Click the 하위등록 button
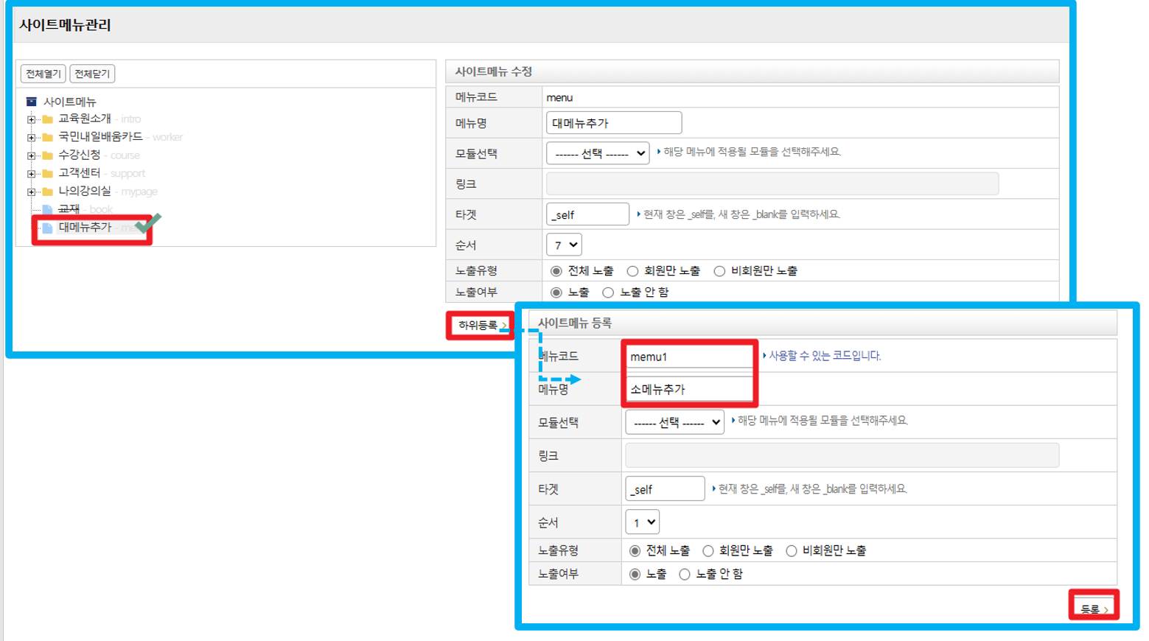Screen dimensions: 1149x641 481,325
